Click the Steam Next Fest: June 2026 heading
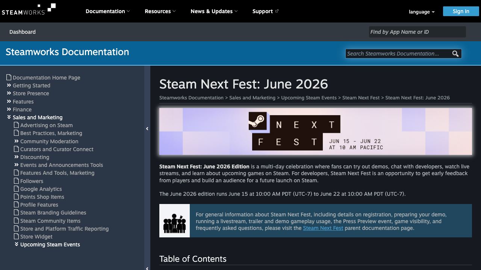Viewport: 481px width, 270px height. click(x=244, y=84)
